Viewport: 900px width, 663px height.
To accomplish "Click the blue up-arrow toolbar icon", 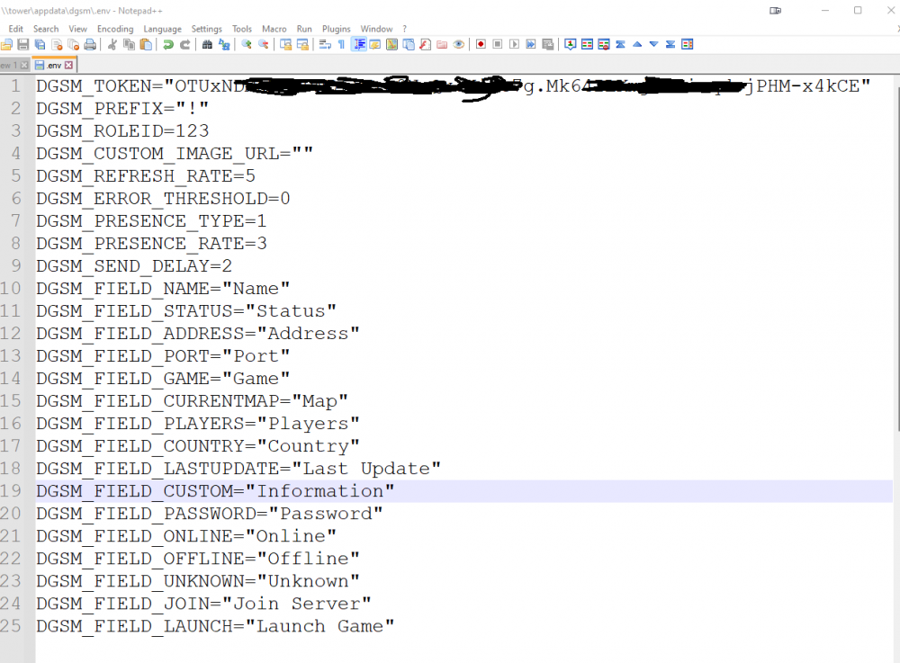I will 637,45.
